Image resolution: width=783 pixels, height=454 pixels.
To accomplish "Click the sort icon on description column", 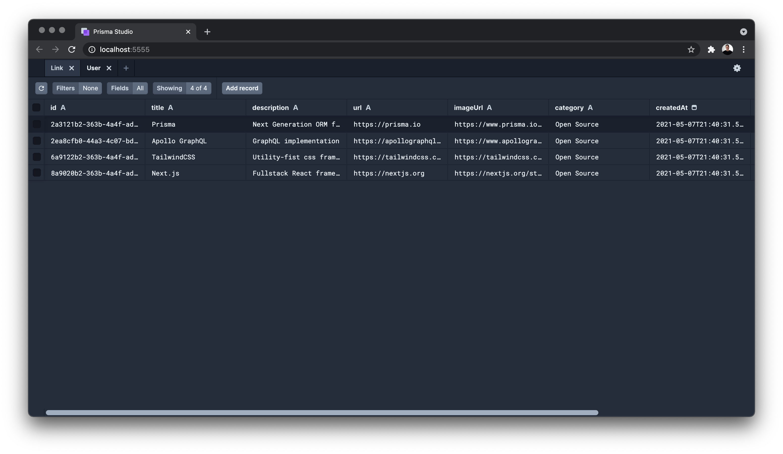I will click(x=296, y=107).
